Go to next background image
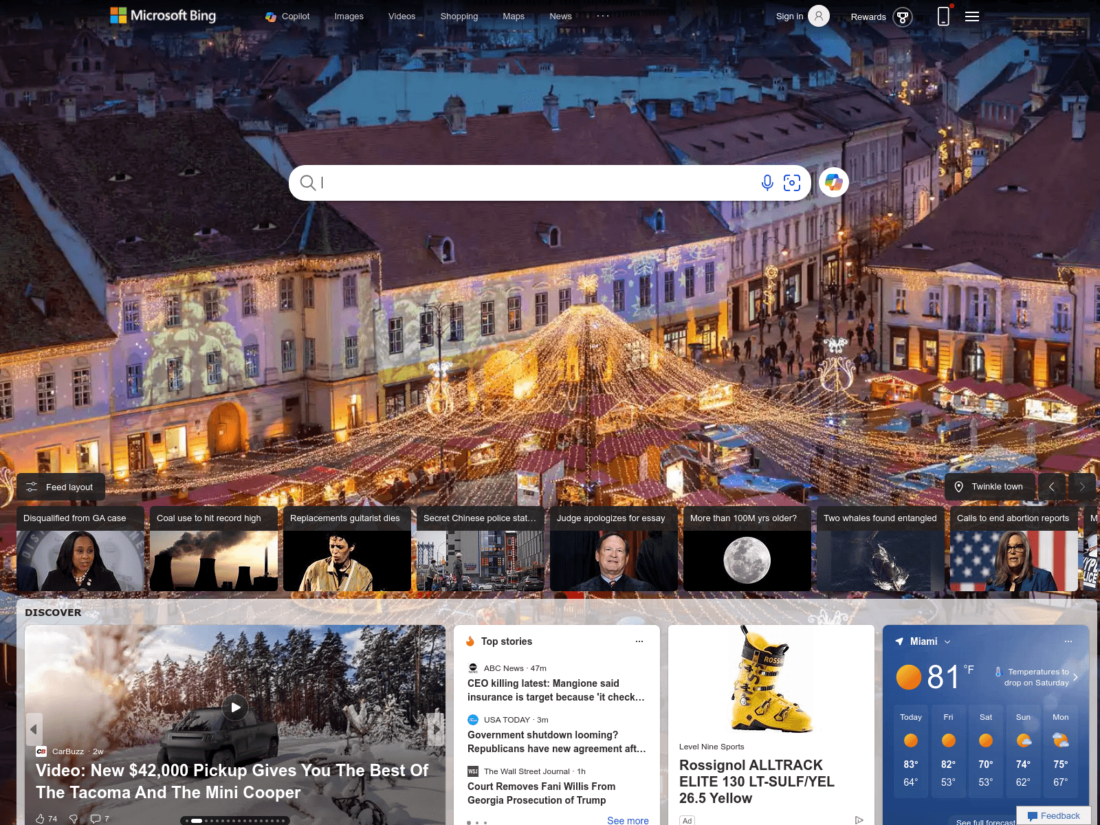 [x=1082, y=487]
